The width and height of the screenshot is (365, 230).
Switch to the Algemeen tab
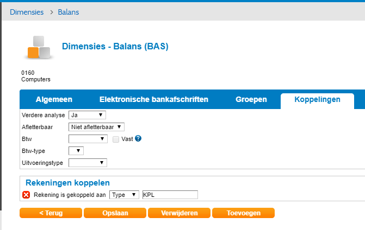[54, 99]
